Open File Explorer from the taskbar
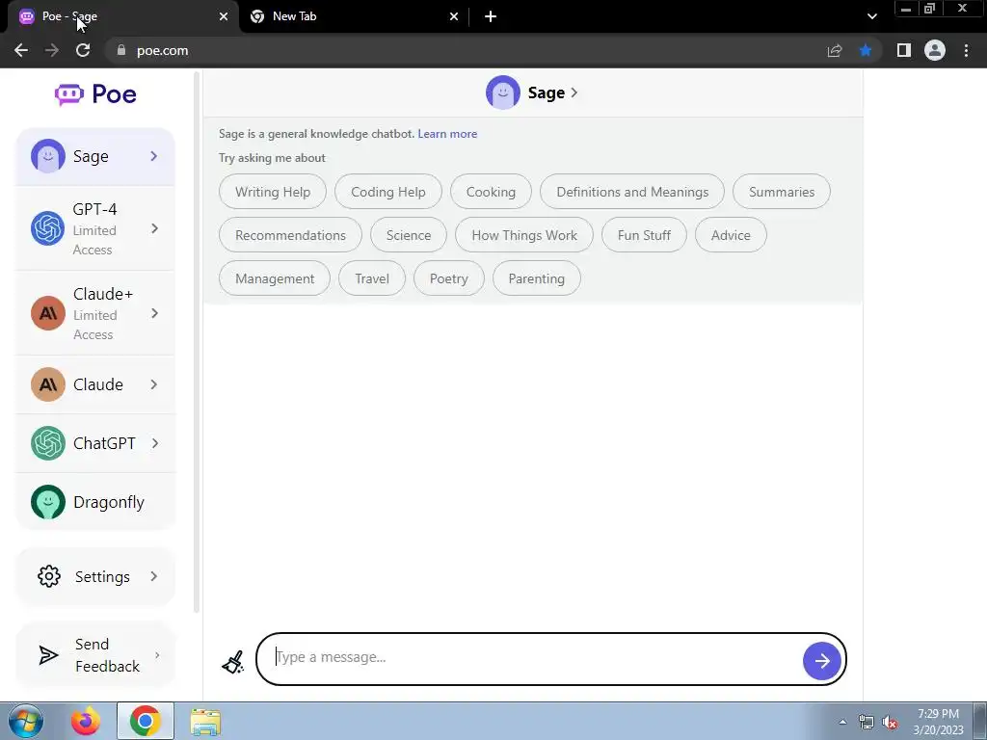Screen dimensions: 987x740 point(205,722)
